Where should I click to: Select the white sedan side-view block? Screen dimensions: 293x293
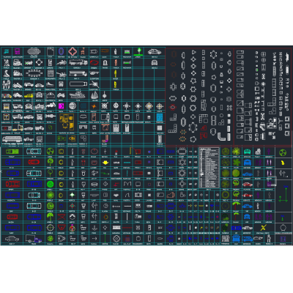tap(154, 52)
